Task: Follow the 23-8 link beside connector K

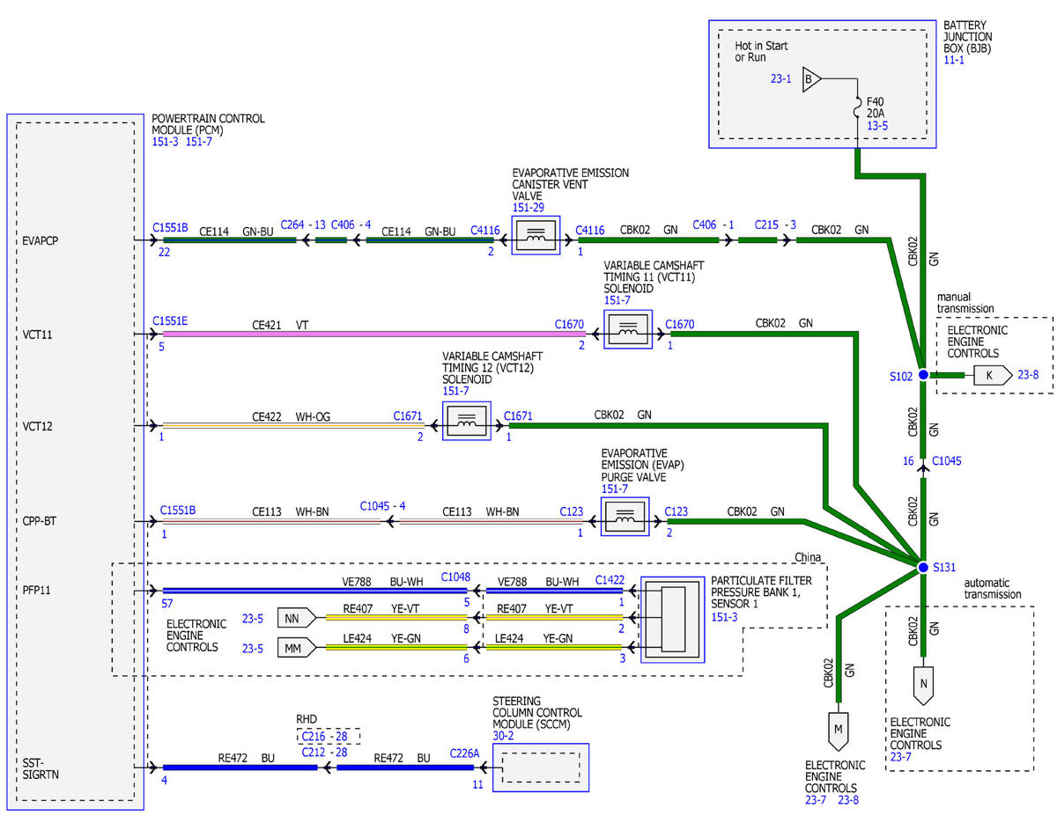Action: pyautogui.click(x=1029, y=375)
